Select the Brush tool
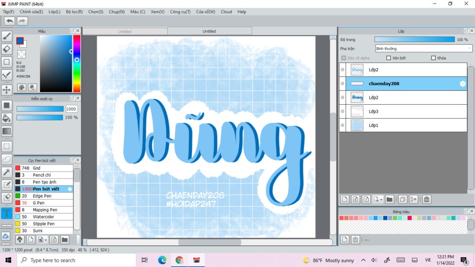The width and height of the screenshot is (475, 267). [x=6, y=36]
